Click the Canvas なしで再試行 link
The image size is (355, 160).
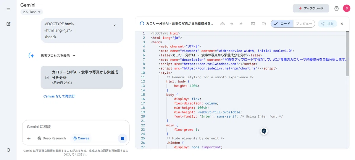59,96
